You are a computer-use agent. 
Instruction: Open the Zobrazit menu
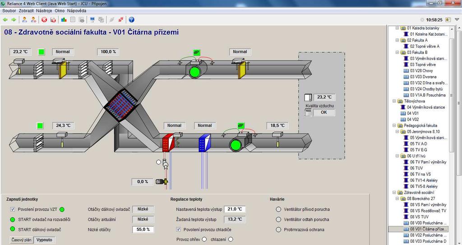26,11
